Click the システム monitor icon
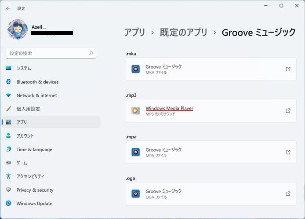 [x=8, y=68]
